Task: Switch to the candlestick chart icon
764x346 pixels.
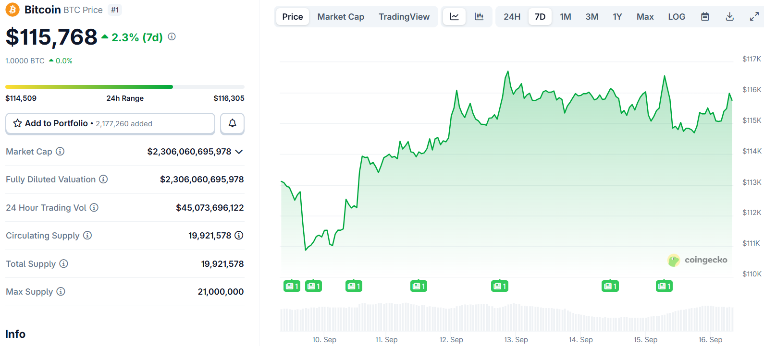Action: point(479,17)
